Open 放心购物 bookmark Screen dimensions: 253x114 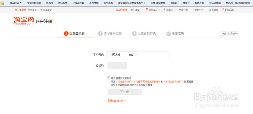tap(63, 3)
